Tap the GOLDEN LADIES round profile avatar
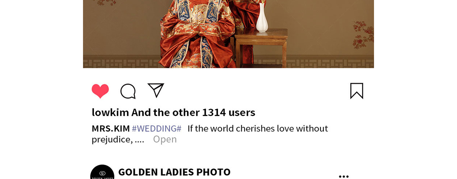This screenshot has width=457, height=179. 102,172
